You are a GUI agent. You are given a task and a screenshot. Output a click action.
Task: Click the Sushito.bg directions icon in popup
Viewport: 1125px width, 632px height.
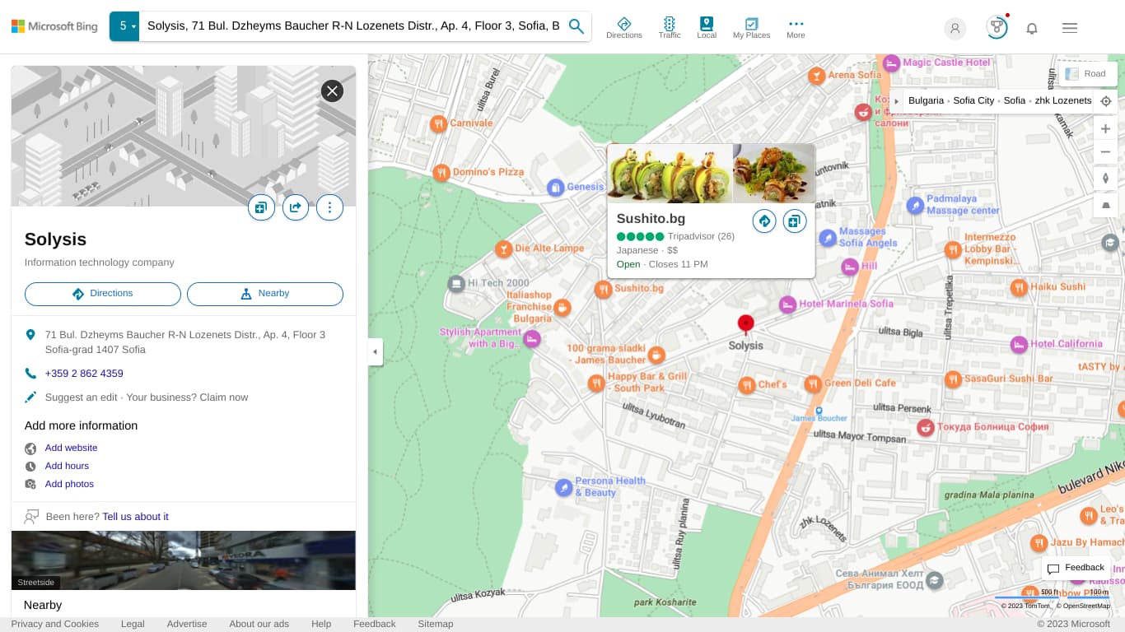(x=764, y=221)
